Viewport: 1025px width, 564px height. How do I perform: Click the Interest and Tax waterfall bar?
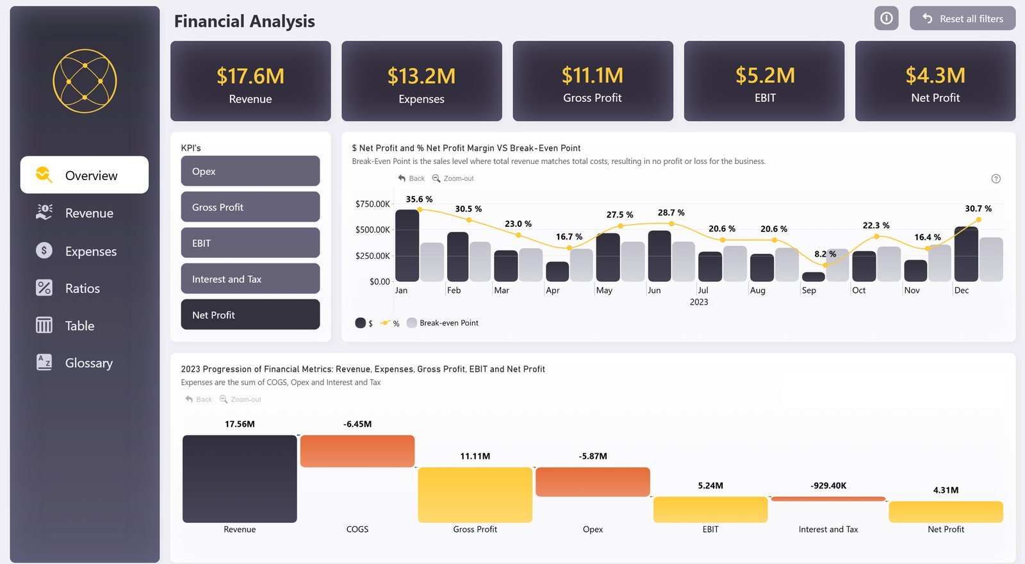(x=828, y=499)
